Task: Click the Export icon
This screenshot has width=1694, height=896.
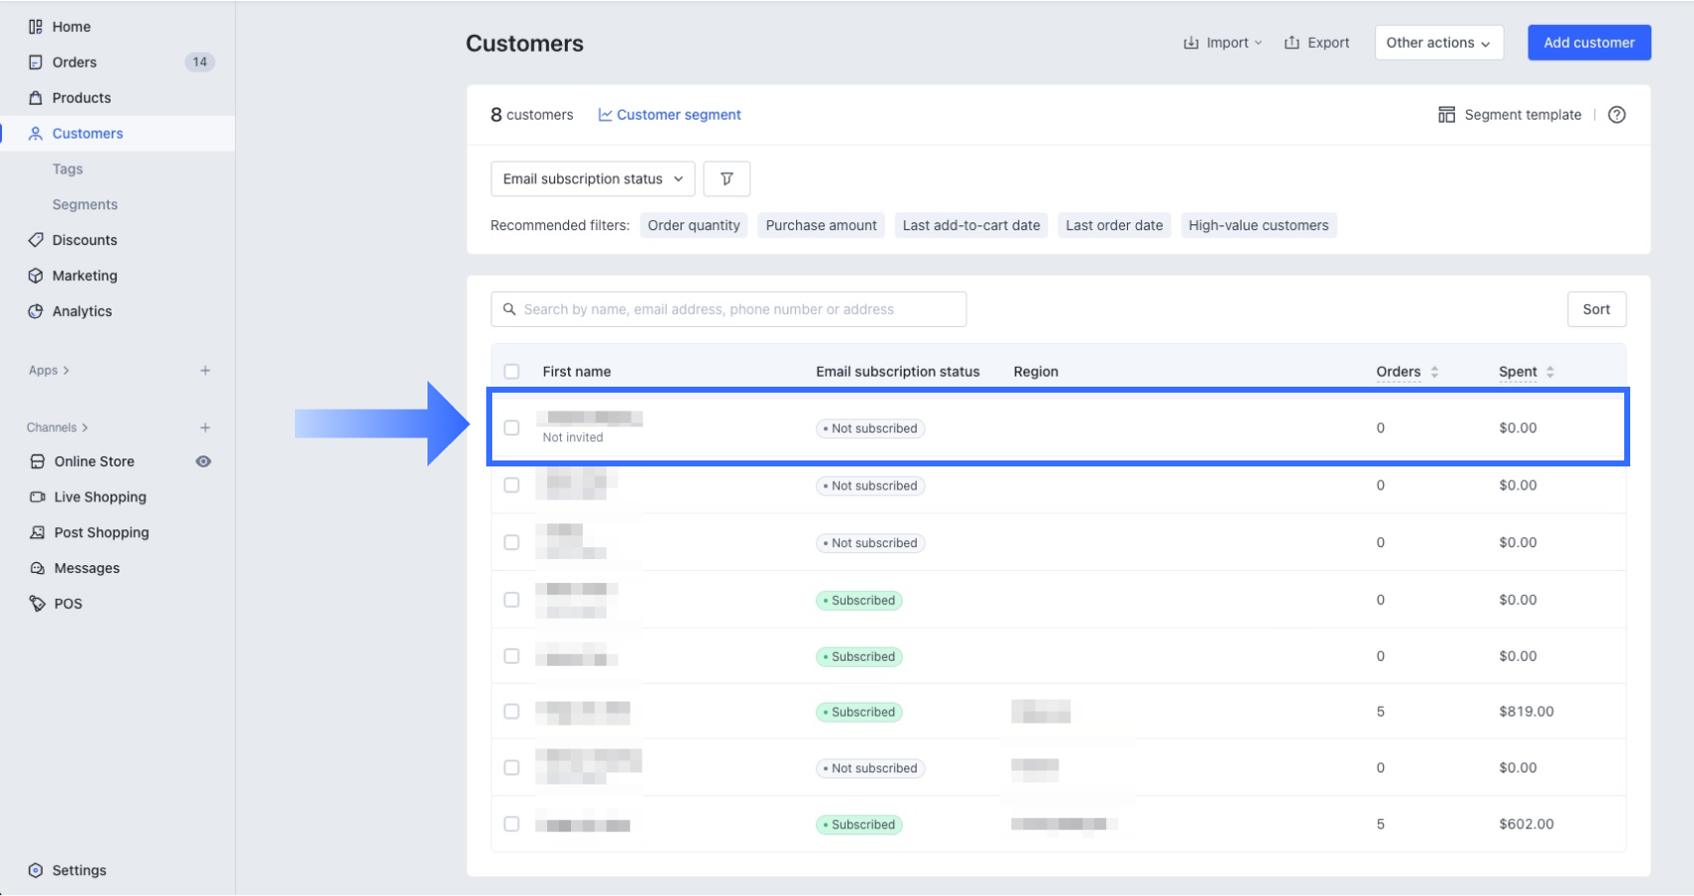Action: tap(1291, 43)
